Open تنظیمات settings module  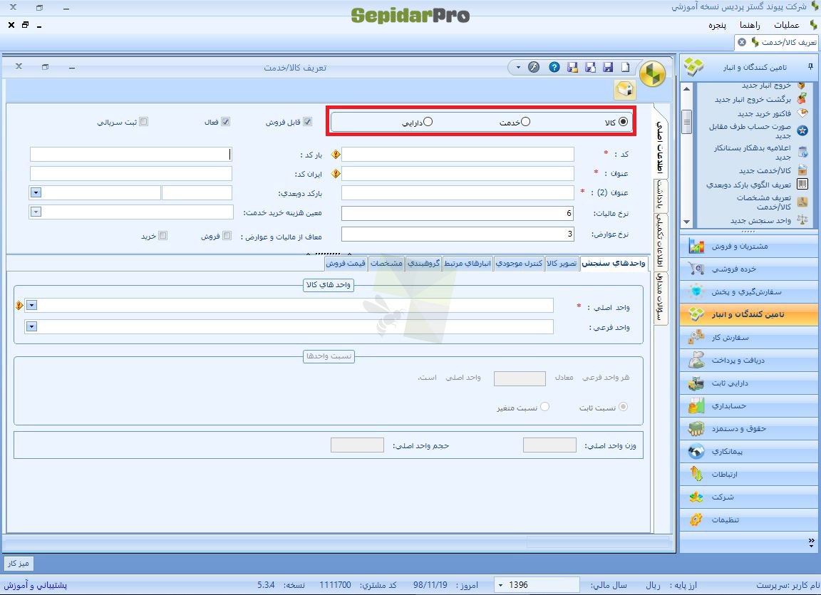pos(749,519)
